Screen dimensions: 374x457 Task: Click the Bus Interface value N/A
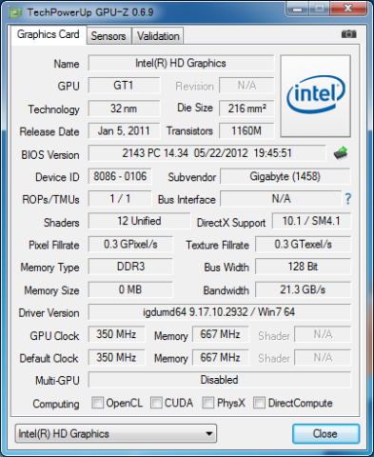(281, 199)
